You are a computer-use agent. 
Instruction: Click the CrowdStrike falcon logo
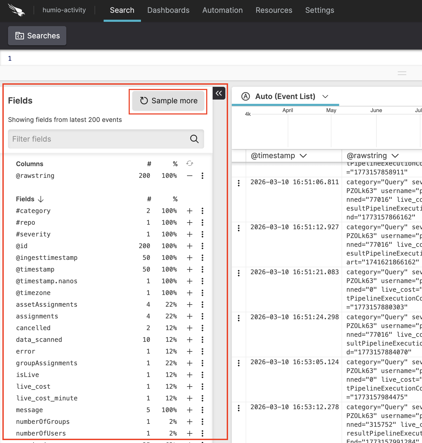point(17,10)
